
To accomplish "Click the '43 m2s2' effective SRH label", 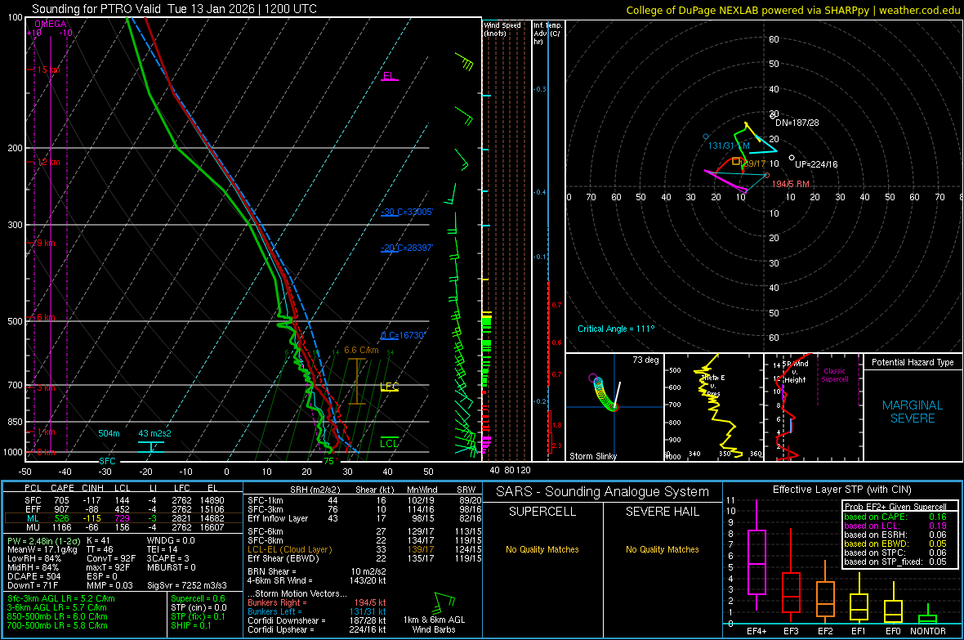I will [155, 433].
